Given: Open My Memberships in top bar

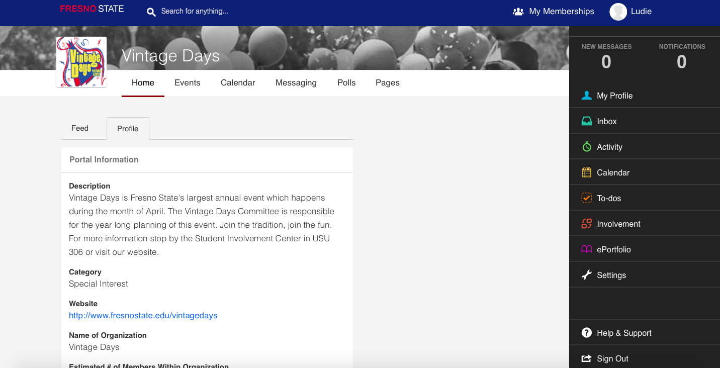Looking at the screenshot, I should pyautogui.click(x=553, y=12).
